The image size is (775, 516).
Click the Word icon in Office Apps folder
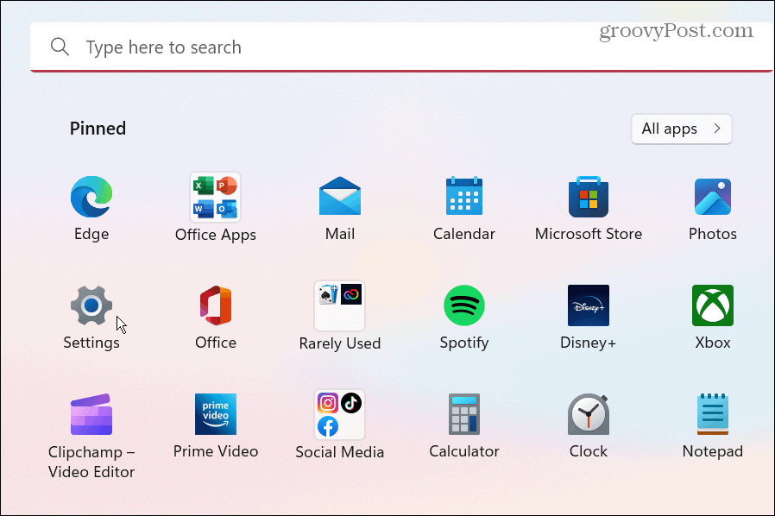click(x=203, y=209)
